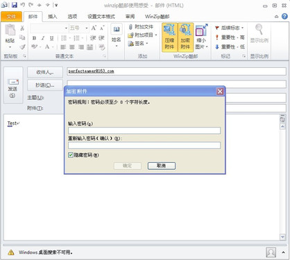The image size is (290, 260).
Task: Click the bullet list icon
Action: 64,38
